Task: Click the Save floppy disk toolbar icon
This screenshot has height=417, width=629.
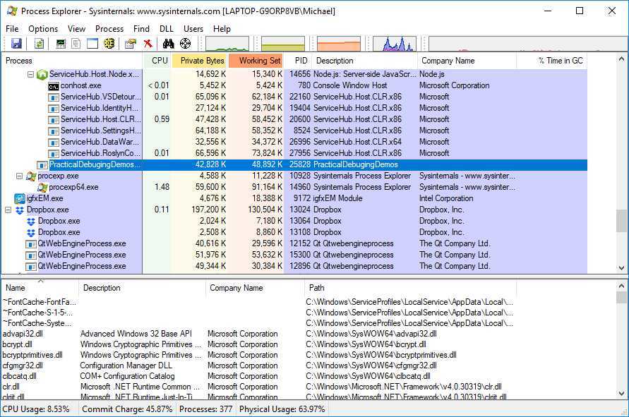Action: tap(16, 43)
